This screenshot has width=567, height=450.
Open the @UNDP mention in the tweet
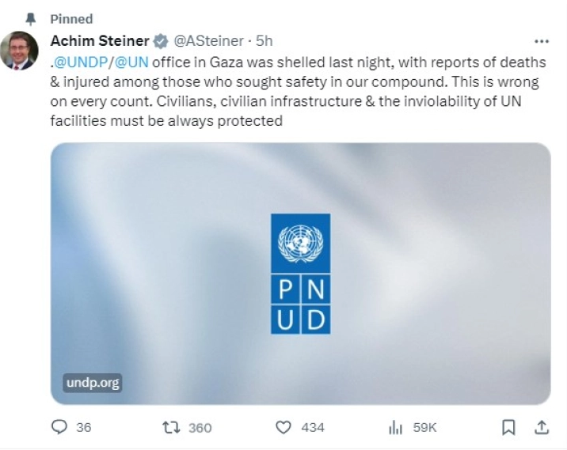(x=80, y=62)
